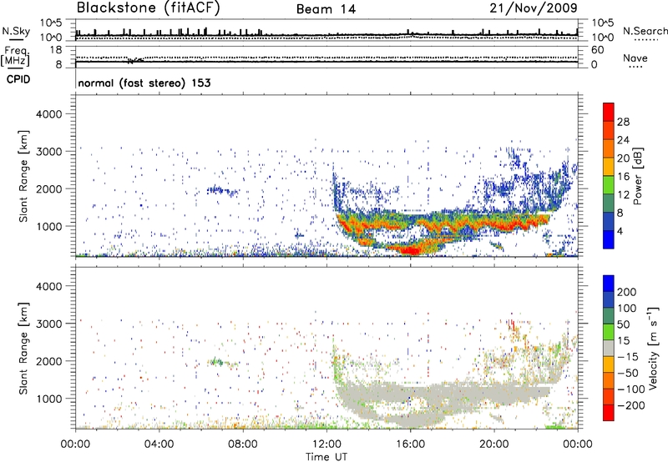Click the '16:00' time axis tick label

coord(410,444)
